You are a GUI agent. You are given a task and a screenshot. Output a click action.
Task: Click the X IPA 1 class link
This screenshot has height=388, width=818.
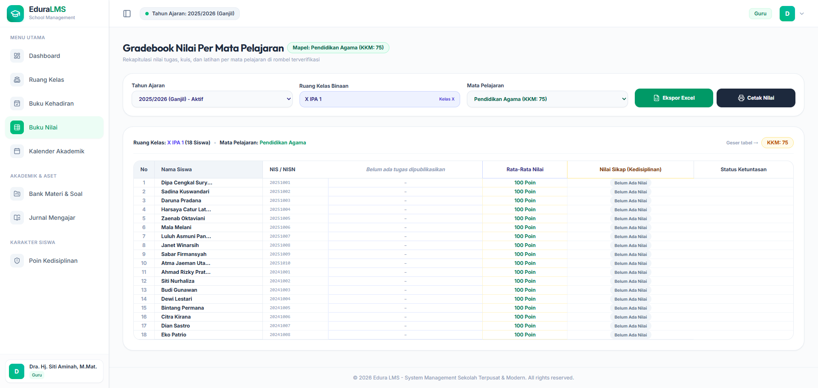176,143
